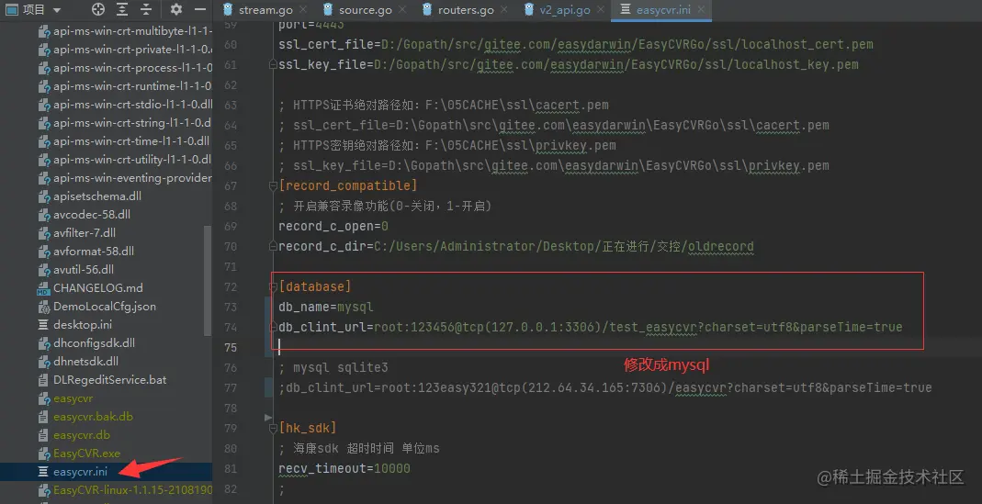Viewport: 982px width, 504px height.
Task: Click the file icon beside dhnetsdk.dll
Action: [x=43, y=362]
